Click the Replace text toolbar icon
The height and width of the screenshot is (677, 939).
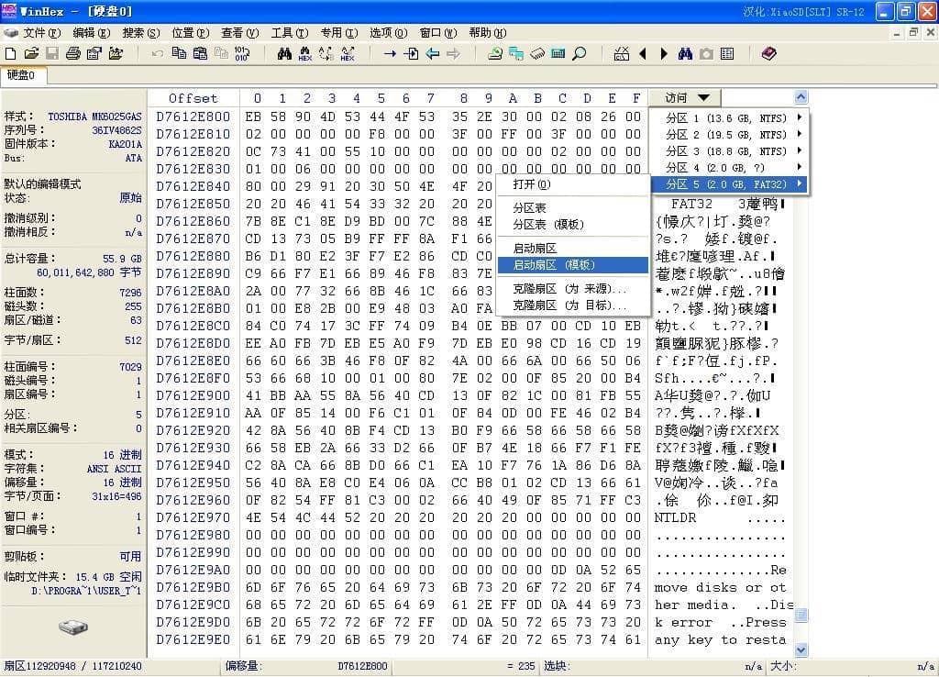click(x=326, y=54)
